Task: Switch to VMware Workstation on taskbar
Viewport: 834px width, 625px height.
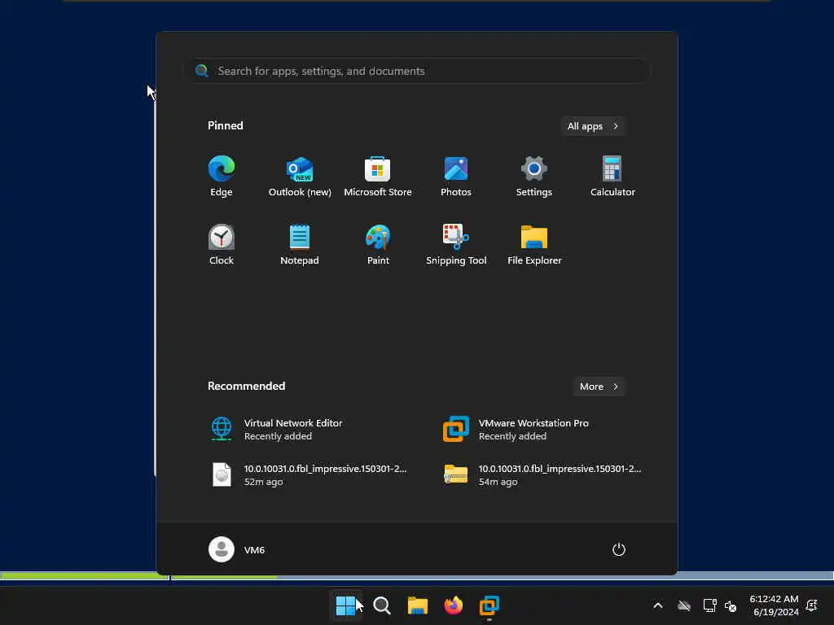Action: pos(489,605)
